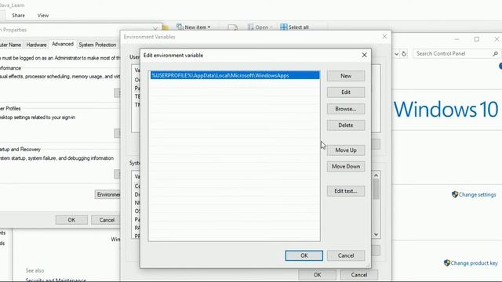Cancel the Edit environment variable dialog
The height and width of the screenshot is (282, 502).
point(346,255)
